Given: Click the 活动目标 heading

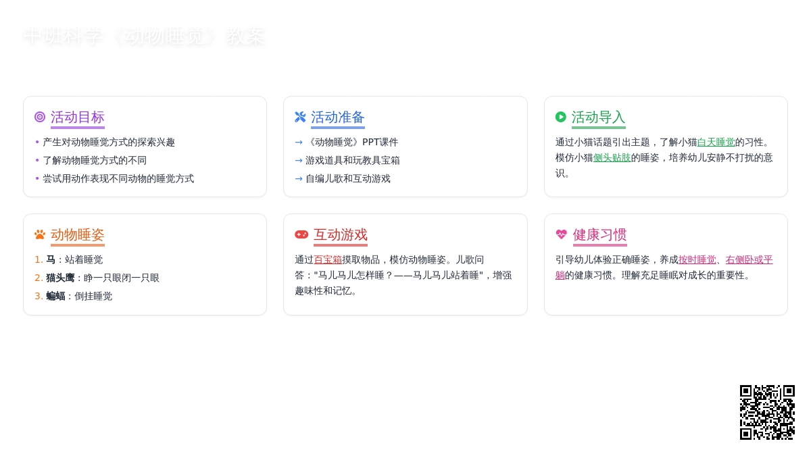Looking at the screenshot, I should [78, 118].
